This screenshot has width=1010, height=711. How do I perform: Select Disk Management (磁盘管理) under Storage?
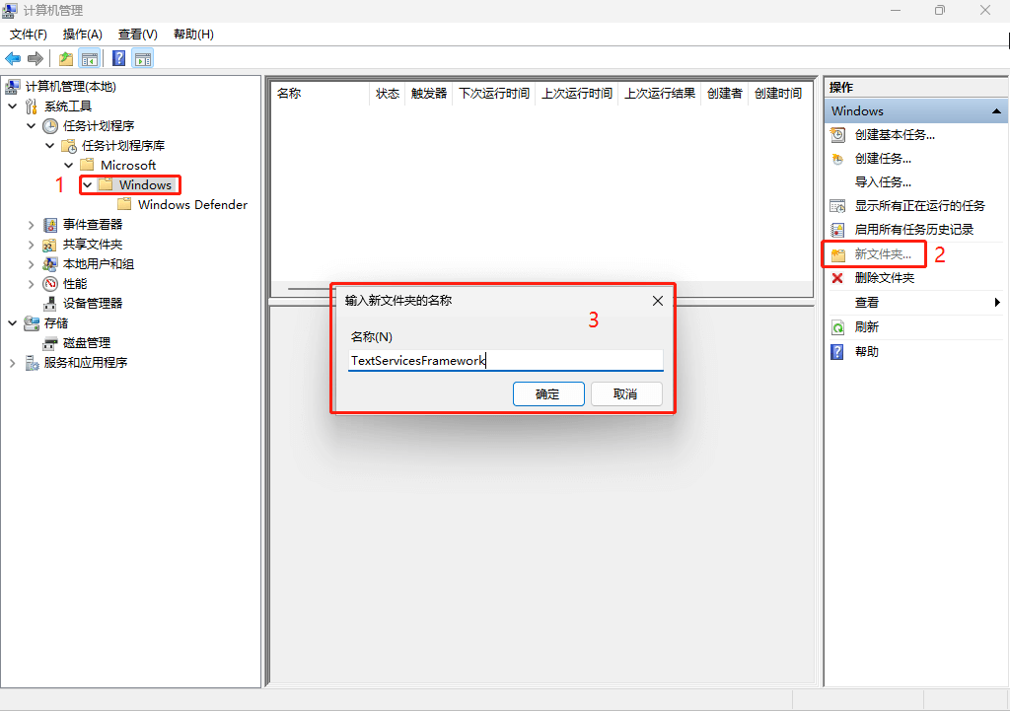click(86, 342)
